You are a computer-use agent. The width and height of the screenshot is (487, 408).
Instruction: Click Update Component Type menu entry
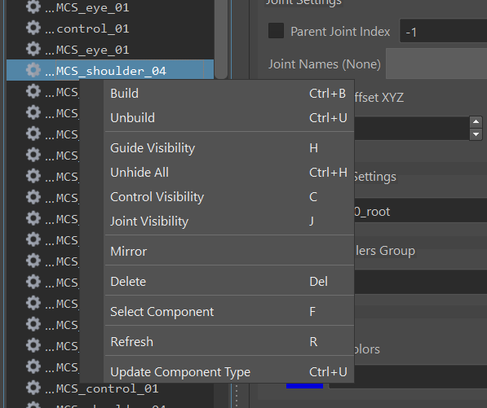pos(229,371)
